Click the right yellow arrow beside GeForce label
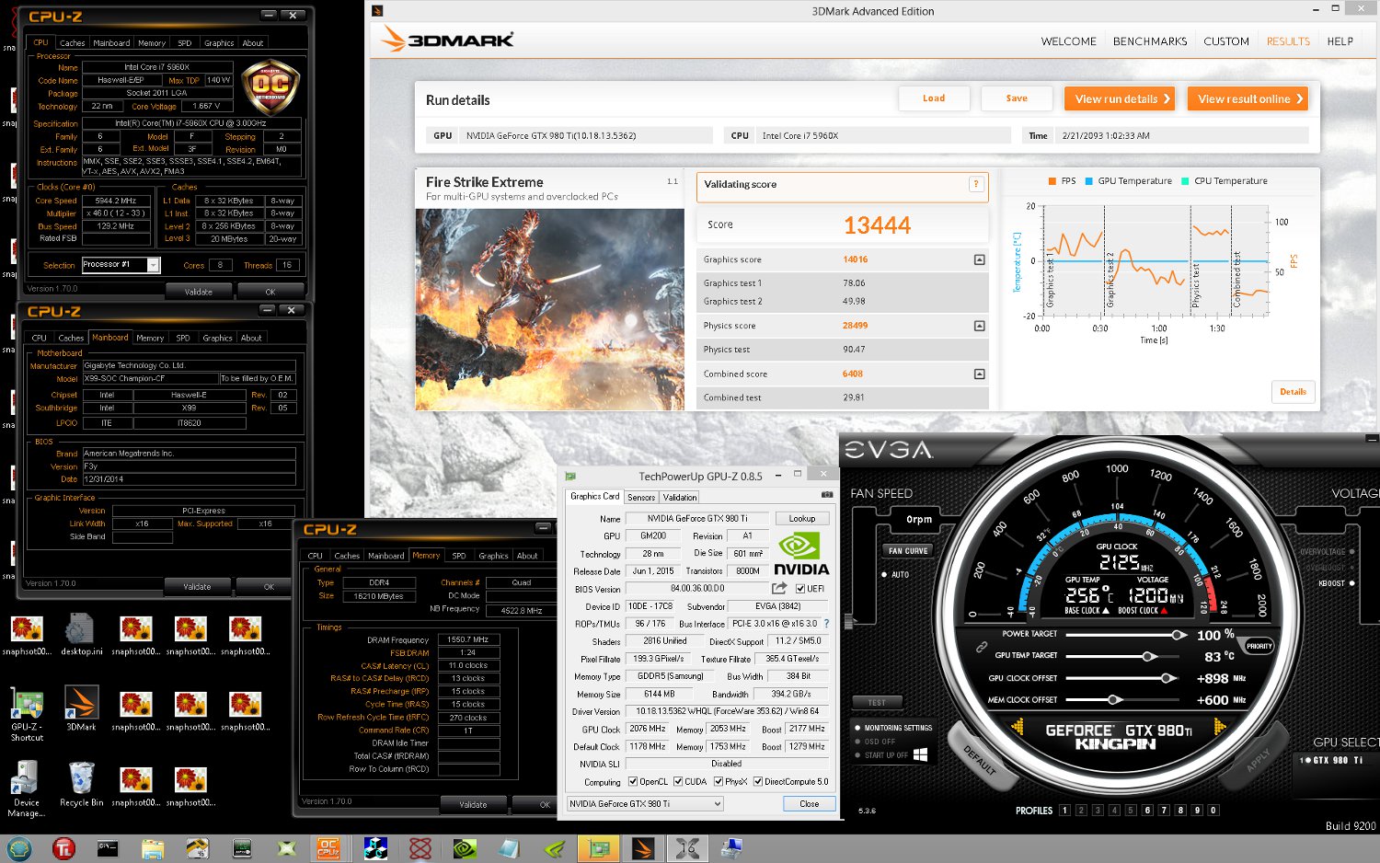Image resolution: width=1380 pixels, height=863 pixels. (x=1219, y=727)
